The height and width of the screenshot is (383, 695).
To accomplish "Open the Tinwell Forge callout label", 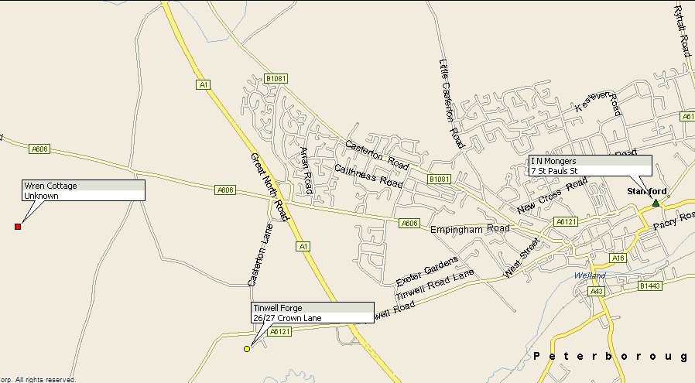I will (x=313, y=313).
